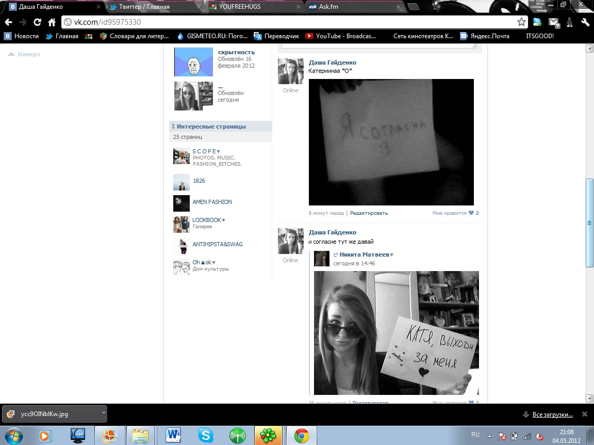Open ICQ flower icon in taskbar
Image resolution: width=594 pixels, height=445 pixels.
(x=268, y=436)
